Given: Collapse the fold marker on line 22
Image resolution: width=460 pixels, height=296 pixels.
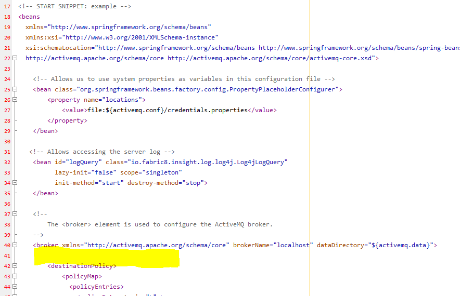Looking at the screenshot, I should pyautogui.click(x=15, y=58).
